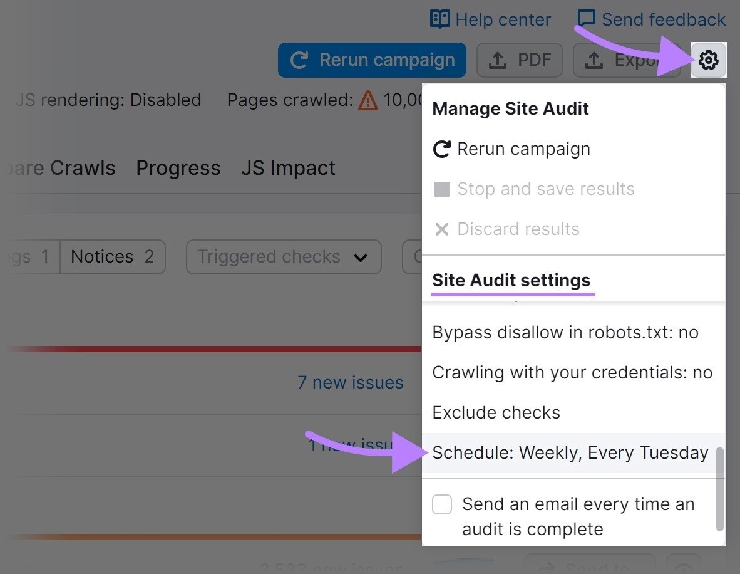Image resolution: width=740 pixels, height=574 pixels.
Task: Open the JS Impact tab
Action: tap(288, 168)
